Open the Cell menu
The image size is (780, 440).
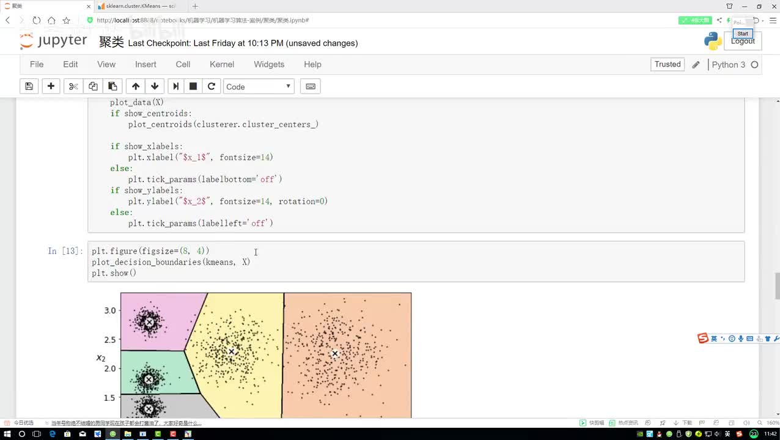(x=183, y=64)
